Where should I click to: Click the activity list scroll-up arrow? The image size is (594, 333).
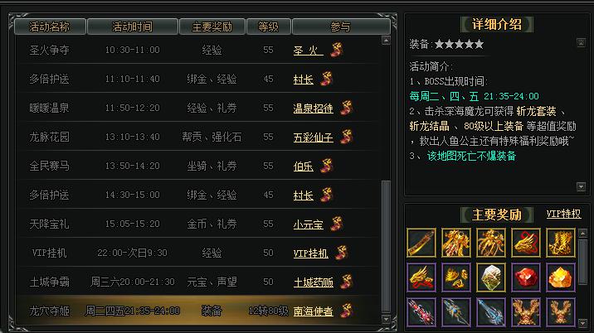(386, 41)
